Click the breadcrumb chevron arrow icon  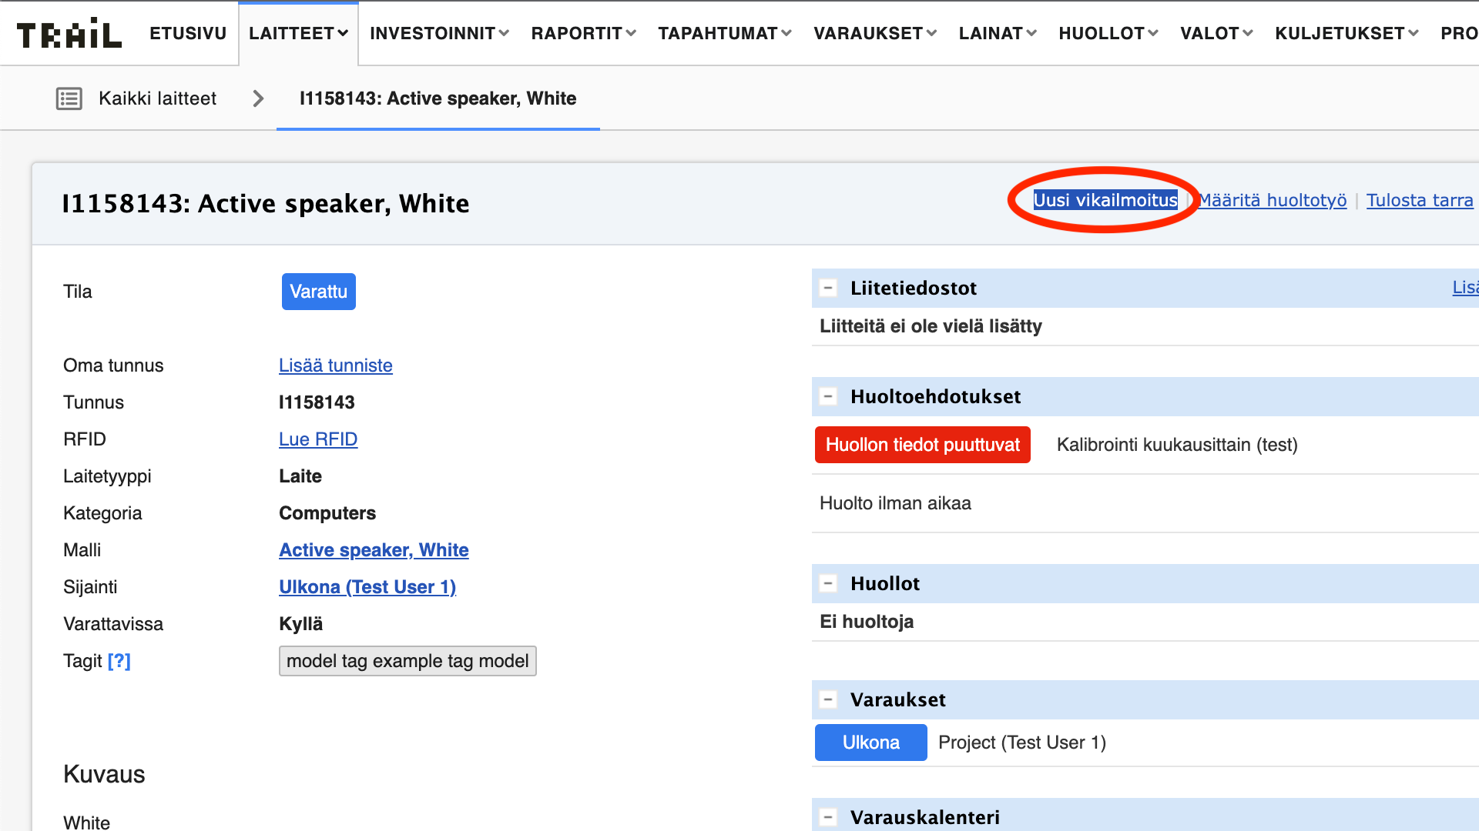click(x=258, y=98)
